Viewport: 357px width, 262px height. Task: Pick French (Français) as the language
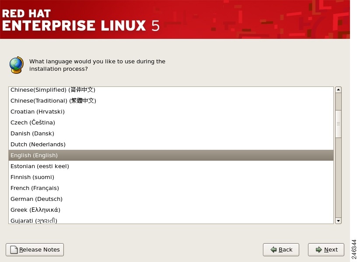pyautogui.click(x=35, y=188)
